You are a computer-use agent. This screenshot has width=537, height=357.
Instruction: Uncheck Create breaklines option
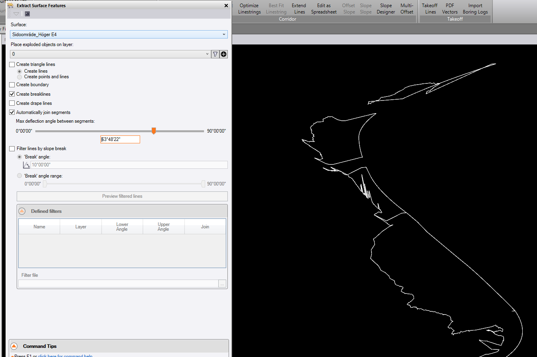(12, 94)
